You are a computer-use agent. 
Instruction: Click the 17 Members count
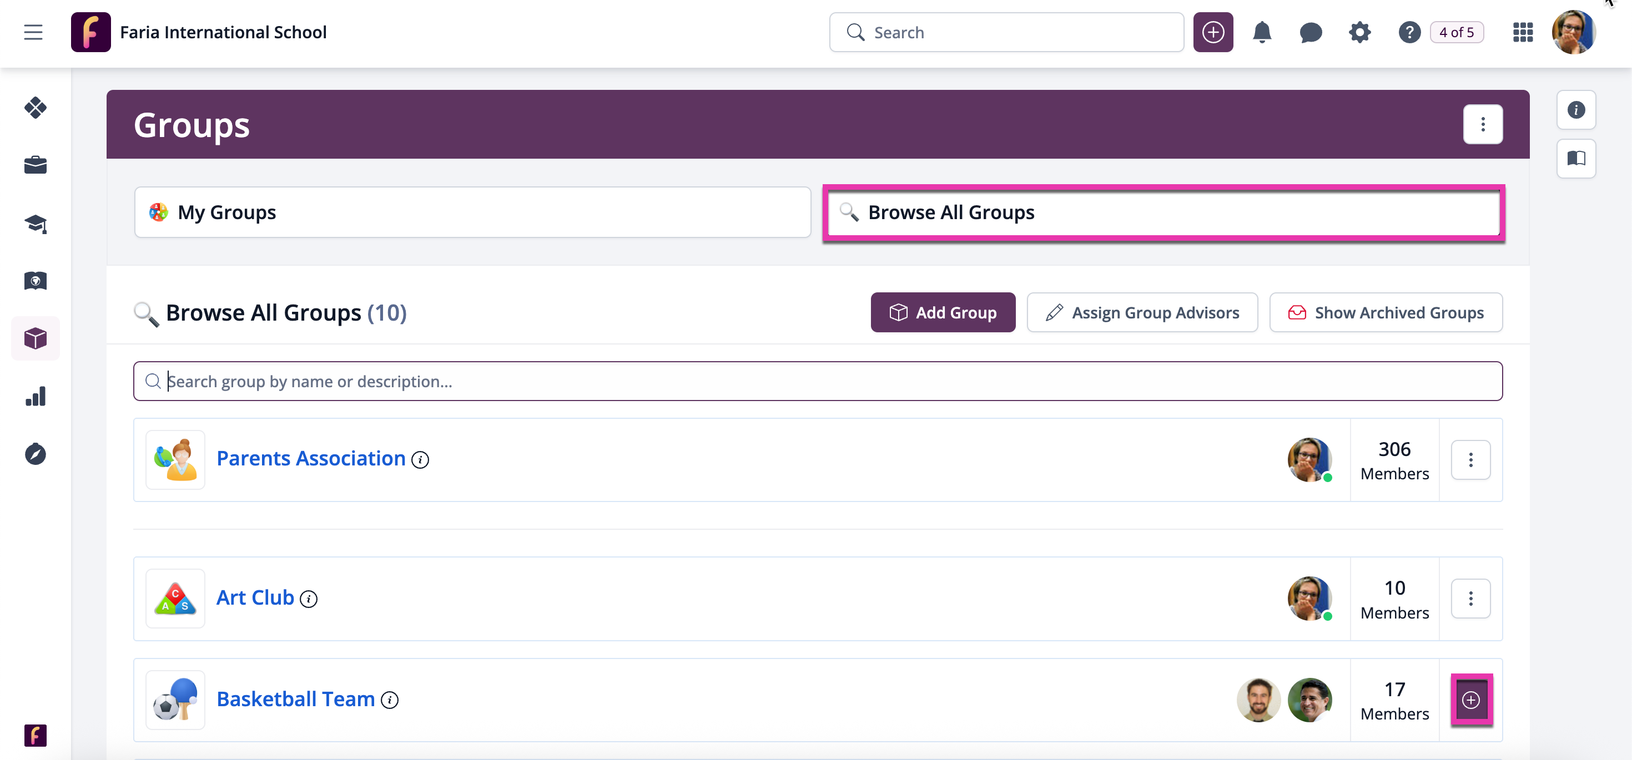[1394, 701]
